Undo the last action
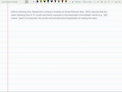The width and height of the screenshot is (122, 92). point(109,2)
